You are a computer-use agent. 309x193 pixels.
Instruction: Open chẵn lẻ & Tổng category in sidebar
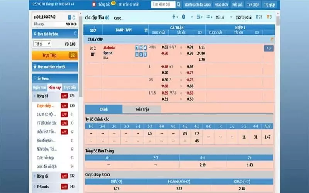pos(46,132)
